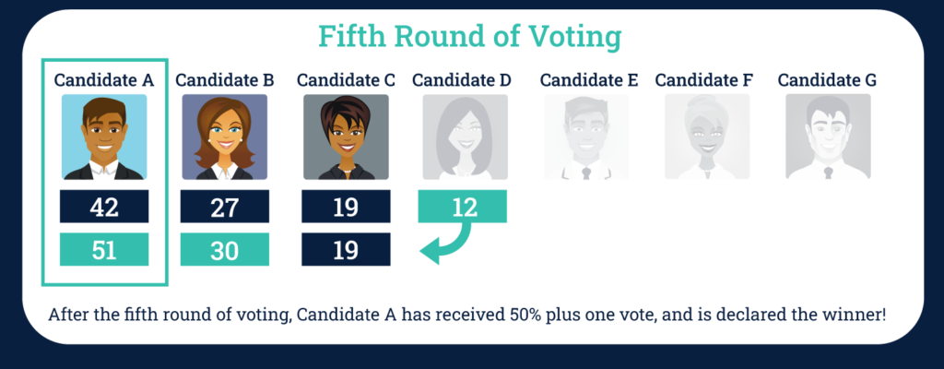The width and height of the screenshot is (944, 369).
Task: Click the Candidate E name label
Action: pyautogui.click(x=589, y=79)
